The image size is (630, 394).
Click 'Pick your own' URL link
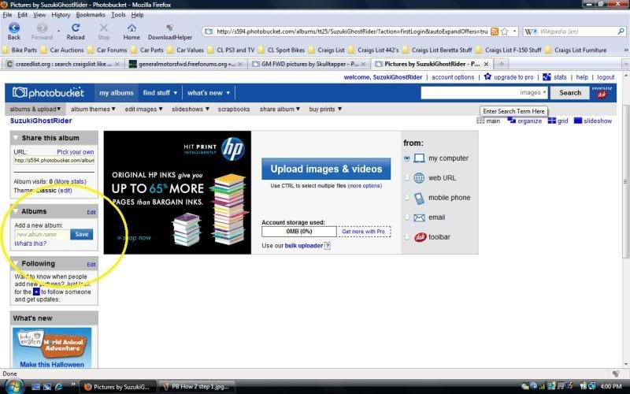[75, 152]
